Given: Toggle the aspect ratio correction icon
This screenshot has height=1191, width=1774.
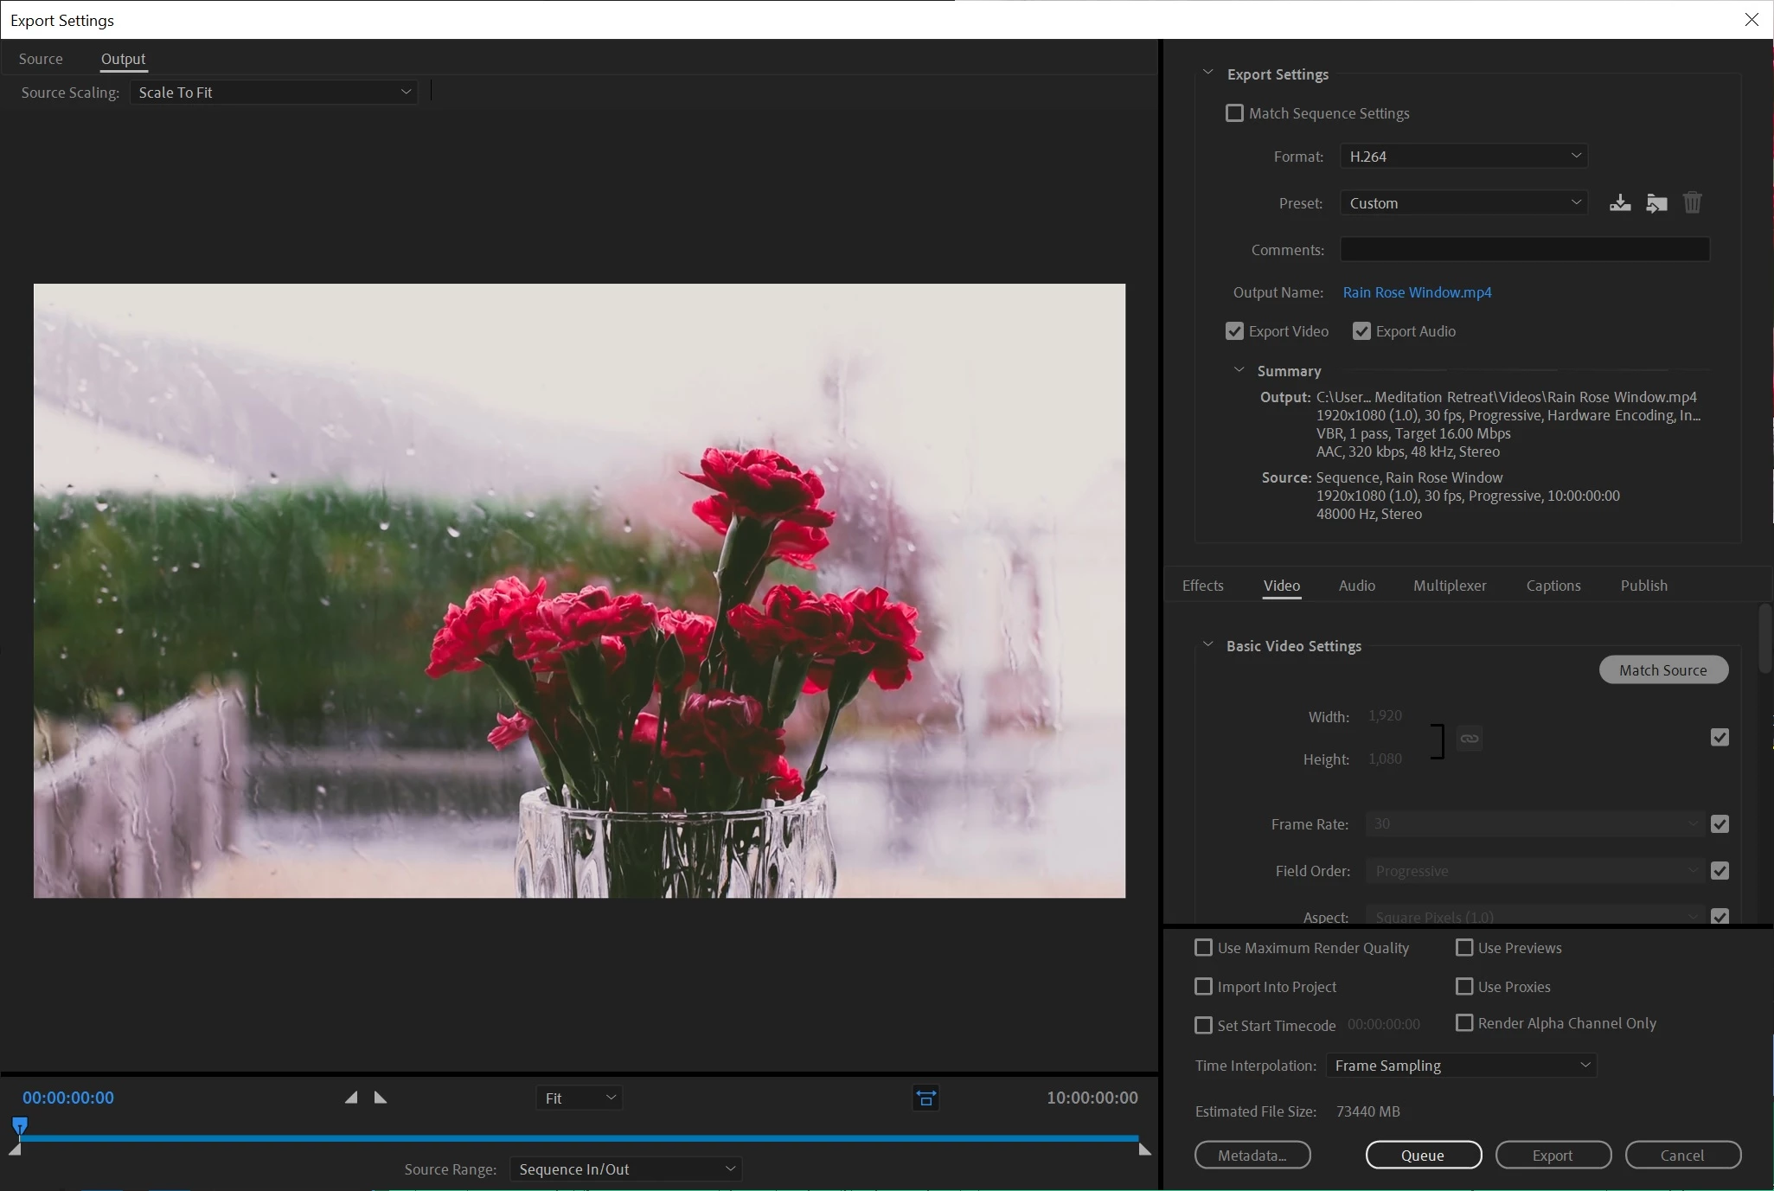Looking at the screenshot, I should (925, 1098).
